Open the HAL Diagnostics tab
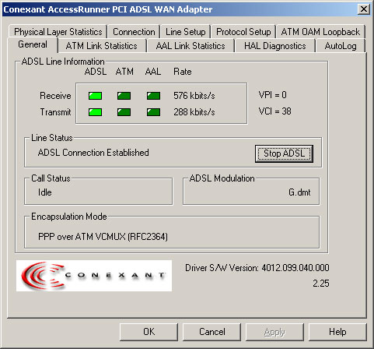The image size is (374, 349). click(x=275, y=46)
